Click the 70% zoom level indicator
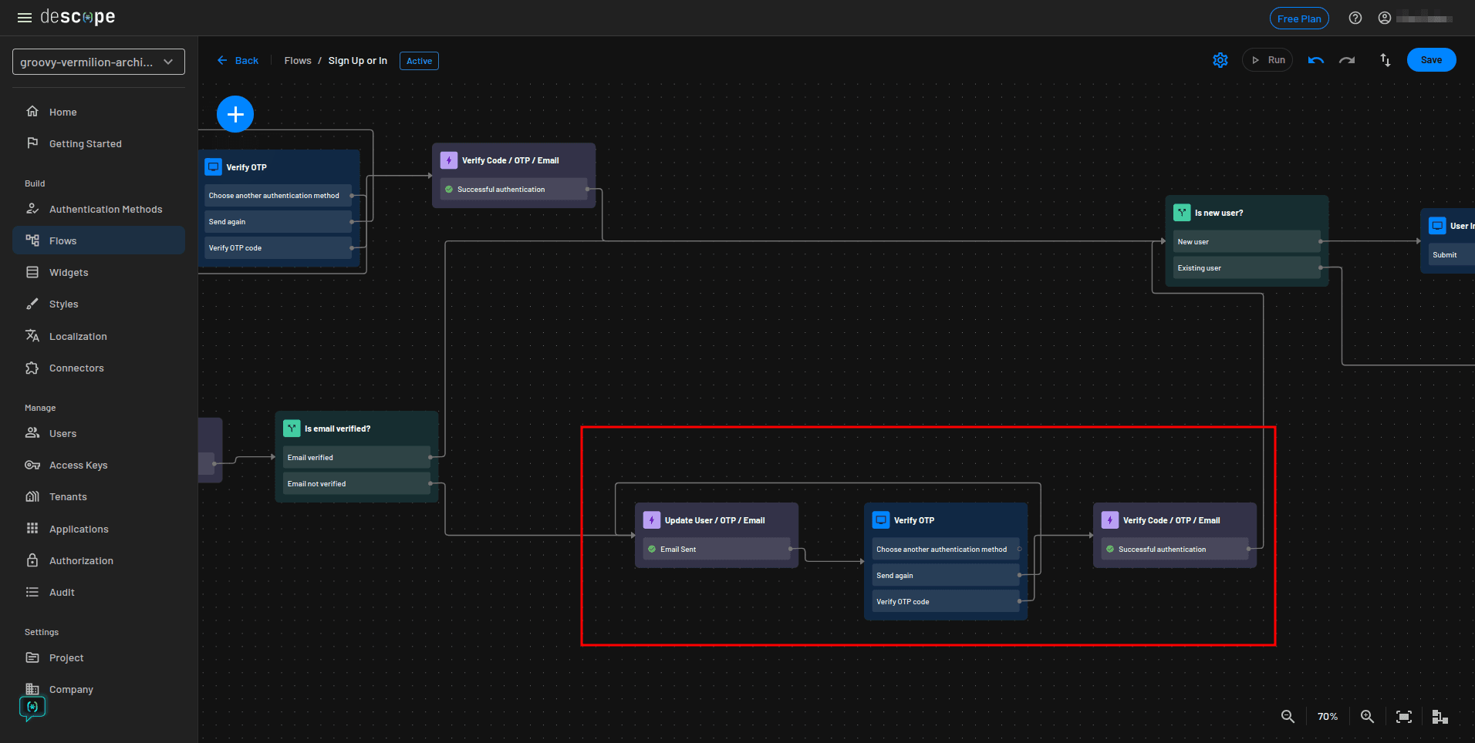The width and height of the screenshot is (1475, 743). pyautogui.click(x=1328, y=716)
